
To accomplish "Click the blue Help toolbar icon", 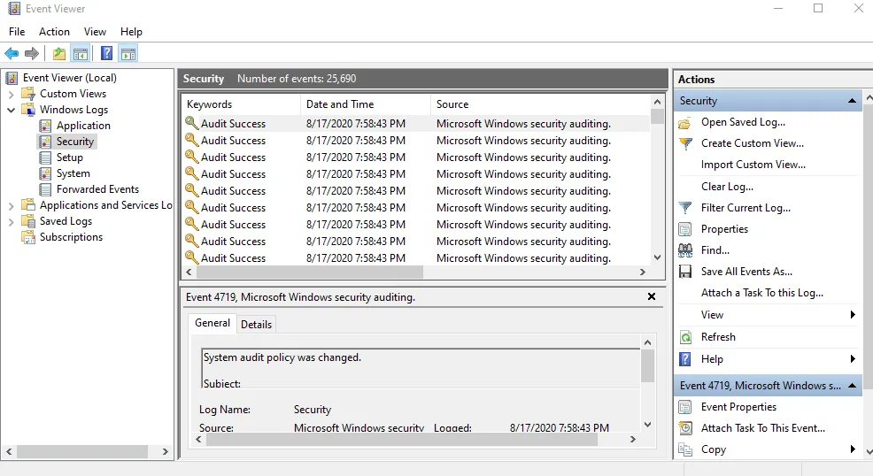I will (106, 53).
